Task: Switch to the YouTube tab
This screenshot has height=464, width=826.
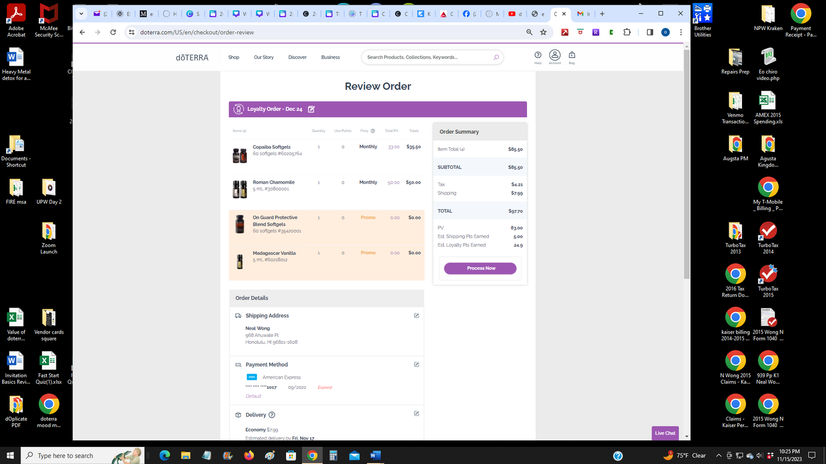Action: click(x=515, y=14)
